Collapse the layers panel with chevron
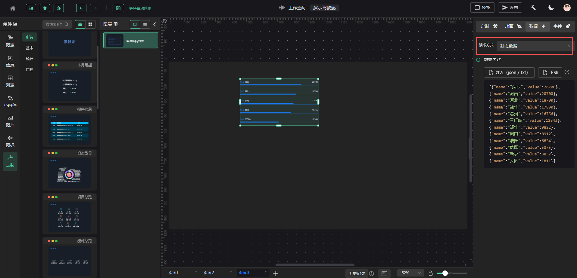The width and height of the screenshot is (577, 278). [x=155, y=24]
